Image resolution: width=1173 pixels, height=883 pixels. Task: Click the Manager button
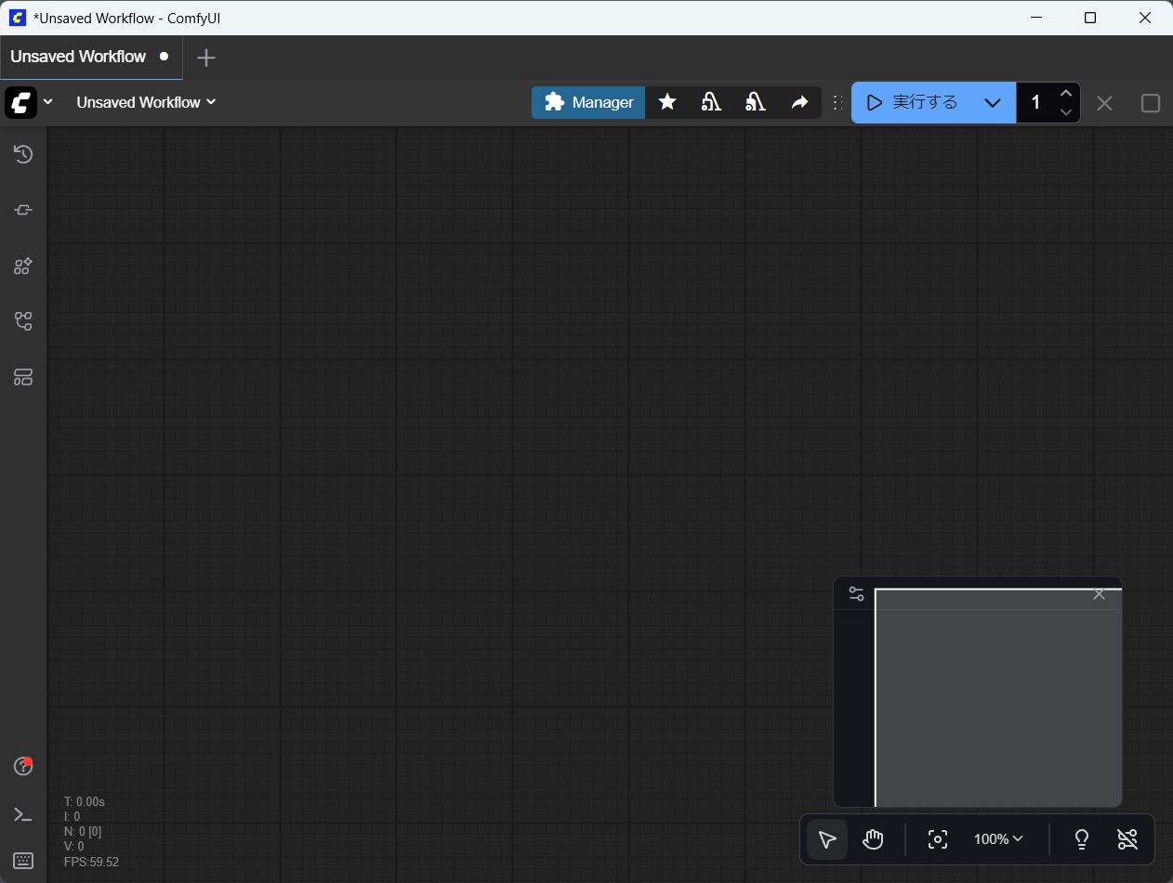(588, 102)
